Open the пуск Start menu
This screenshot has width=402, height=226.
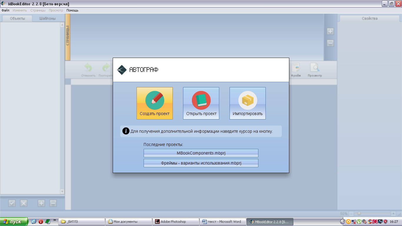14,222
